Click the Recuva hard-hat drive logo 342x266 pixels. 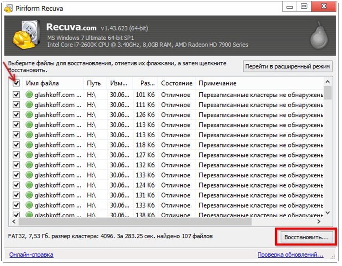pyautogui.click(x=26, y=35)
